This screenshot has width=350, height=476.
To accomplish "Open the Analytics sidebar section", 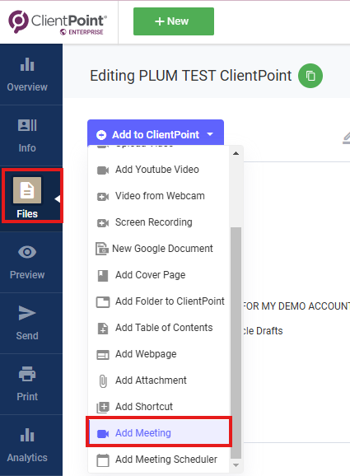I will point(27,445).
